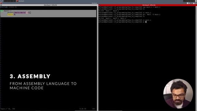Click the 'cpp main.c > main.i' command line
The height and width of the screenshot is (111, 197).
[129, 7]
